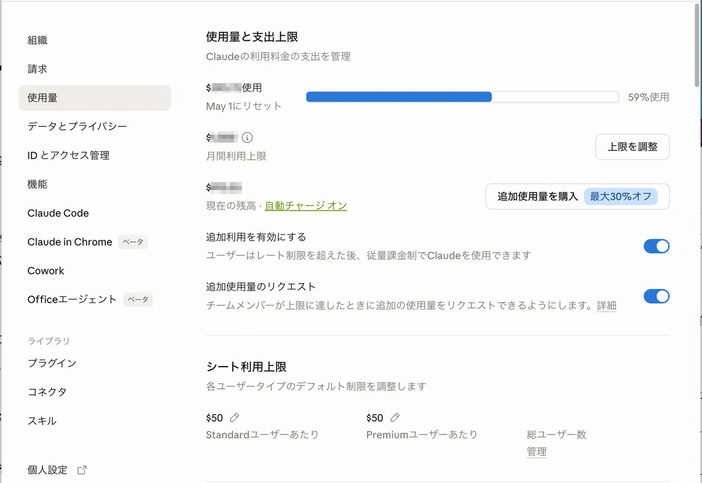Viewport: 702px width, 483px height.
Task: Click the 各ユーザータイプのデフォルト制限を調整します text
Action: point(316,387)
